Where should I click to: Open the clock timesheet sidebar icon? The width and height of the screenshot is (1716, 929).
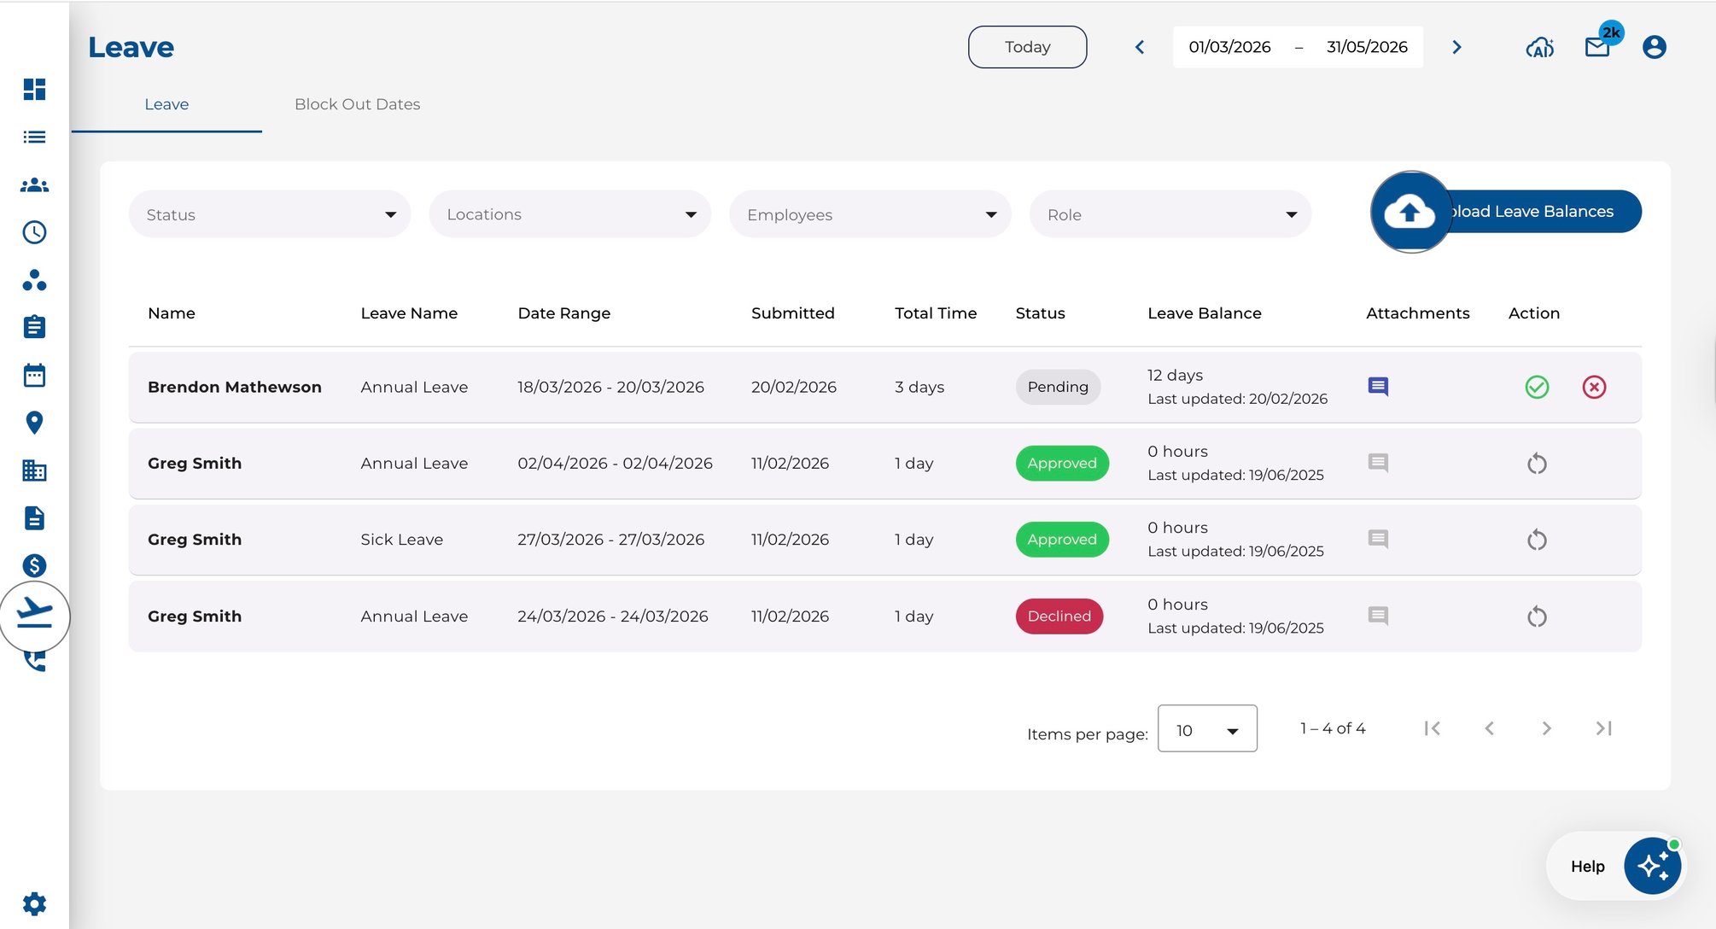34,232
